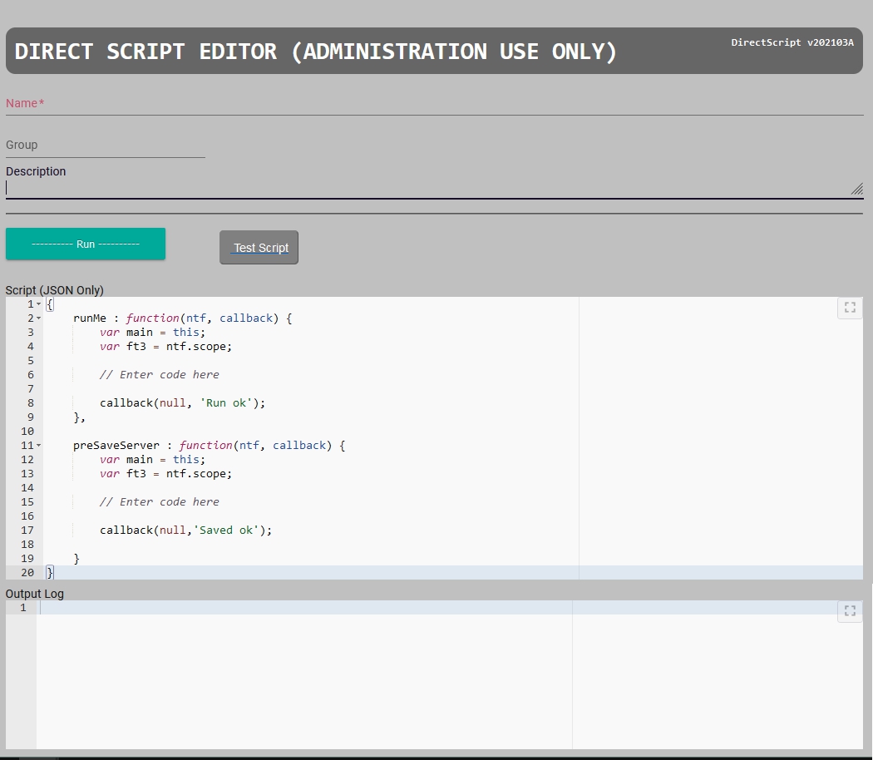873x760 pixels.
Task: Place cursor on the runMe function name
Action: (87, 318)
